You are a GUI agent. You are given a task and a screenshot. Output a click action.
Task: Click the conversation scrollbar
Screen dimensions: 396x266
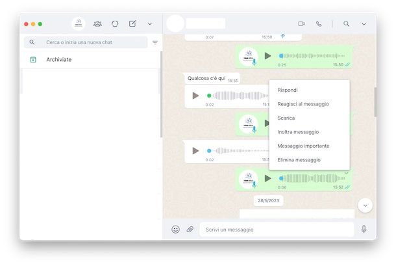tap(375, 102)
